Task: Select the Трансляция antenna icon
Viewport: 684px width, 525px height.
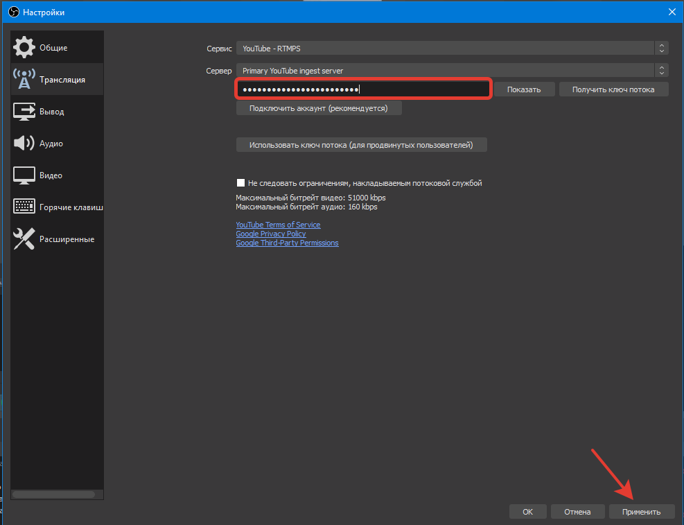Action: [24, 80]
